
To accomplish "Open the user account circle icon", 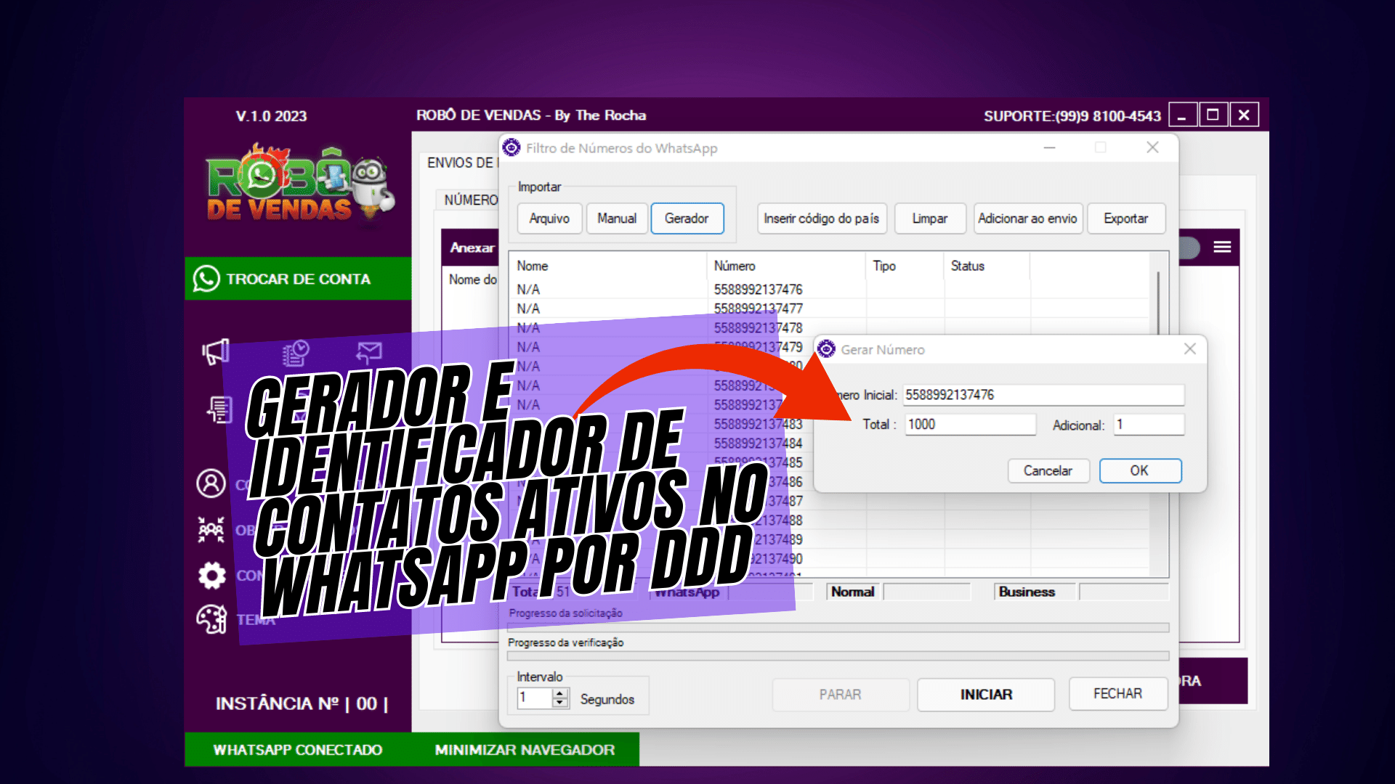I will [x=211, y=483].
